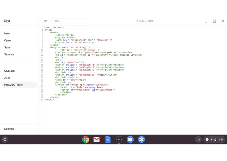This screenshot has width=227, height=161.
Task: Click the Text app icon in the shelf
Action: coord(119,139)
